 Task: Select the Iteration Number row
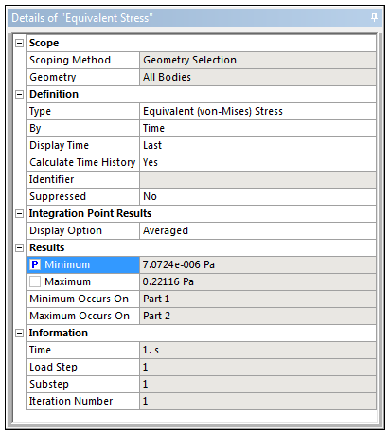coord(201,401)
